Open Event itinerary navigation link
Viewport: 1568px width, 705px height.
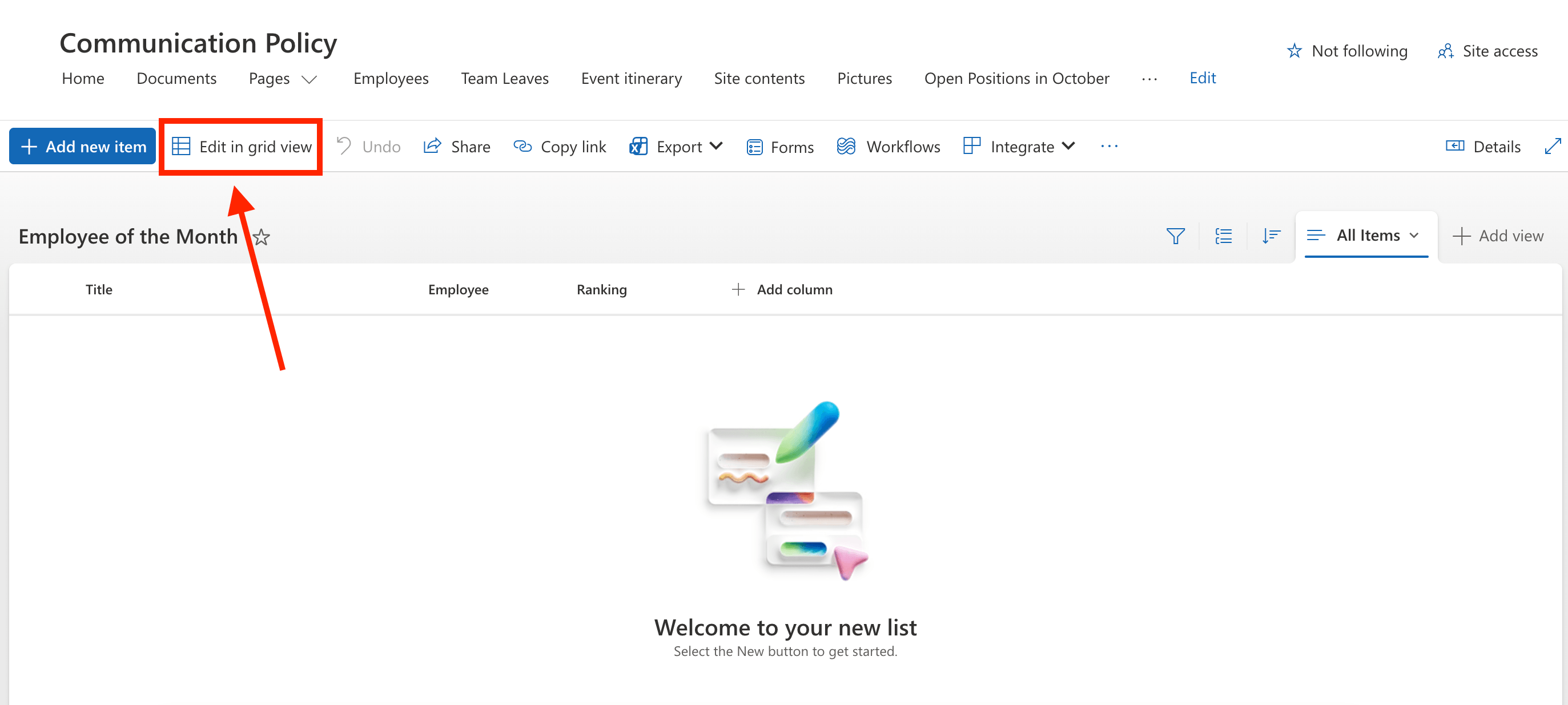pyautogui.click(x=631, y=79)
